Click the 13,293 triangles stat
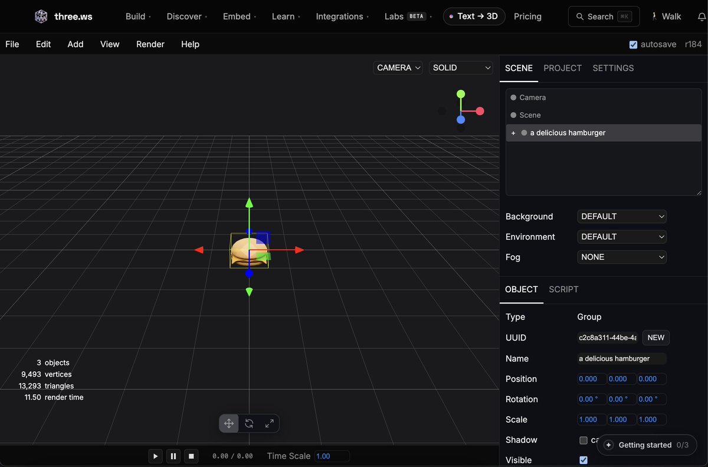Screen dimensions: 708x467 tap(47, 386)
